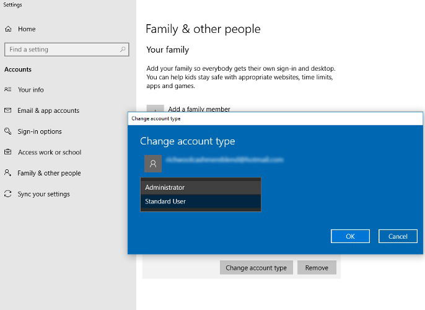The width and height of the screenshot is (425, 310).
Task: Click the Change account type button
Action: point(256,268)
